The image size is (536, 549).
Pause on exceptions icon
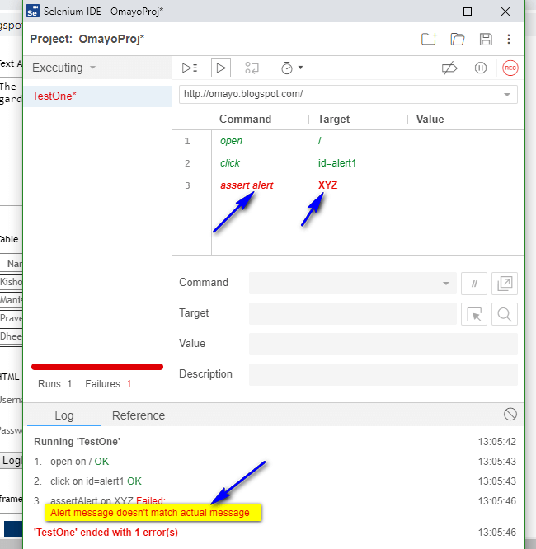click(x=480, y=68)
